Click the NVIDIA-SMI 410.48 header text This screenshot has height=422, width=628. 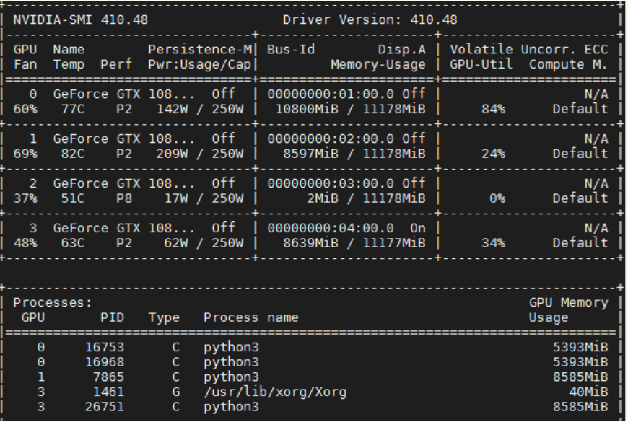coord(81,19)
